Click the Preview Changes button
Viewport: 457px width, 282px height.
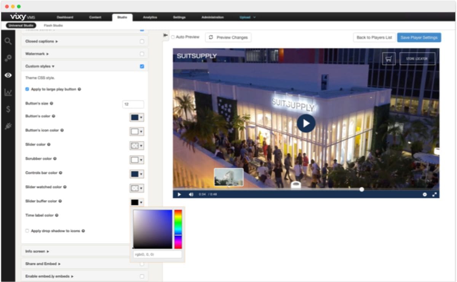228,37
